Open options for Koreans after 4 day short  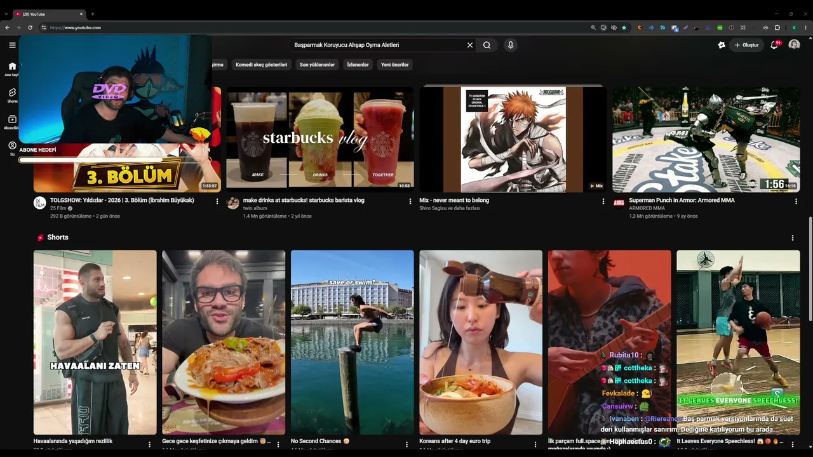535,444
